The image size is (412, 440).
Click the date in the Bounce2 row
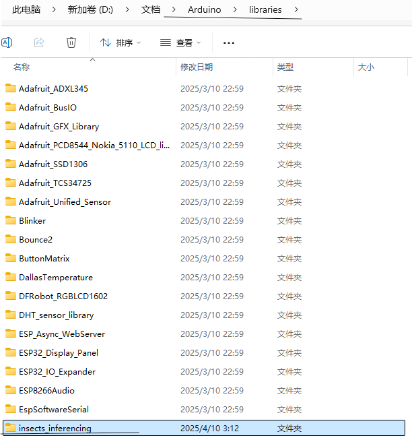[x=212, y=240]
